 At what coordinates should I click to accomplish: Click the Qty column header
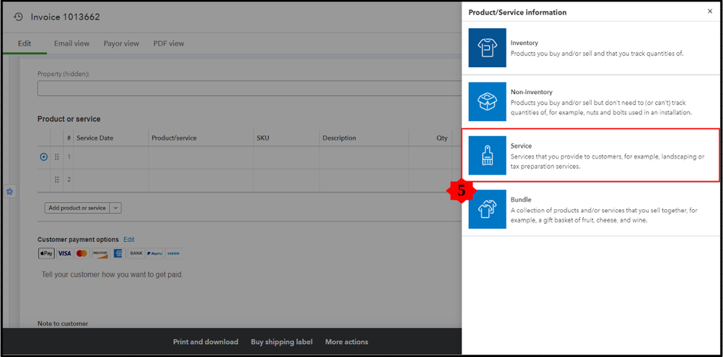442,138
